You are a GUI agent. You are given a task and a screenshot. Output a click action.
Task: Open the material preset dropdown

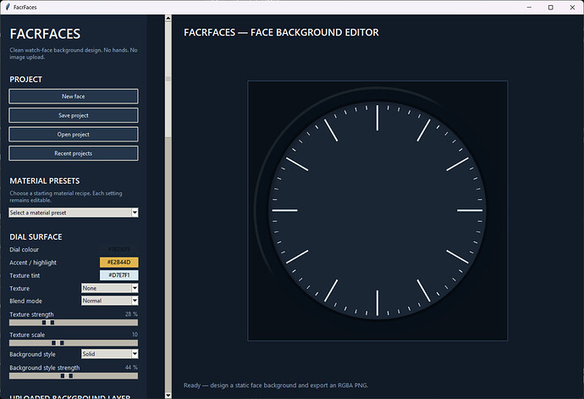74,213
